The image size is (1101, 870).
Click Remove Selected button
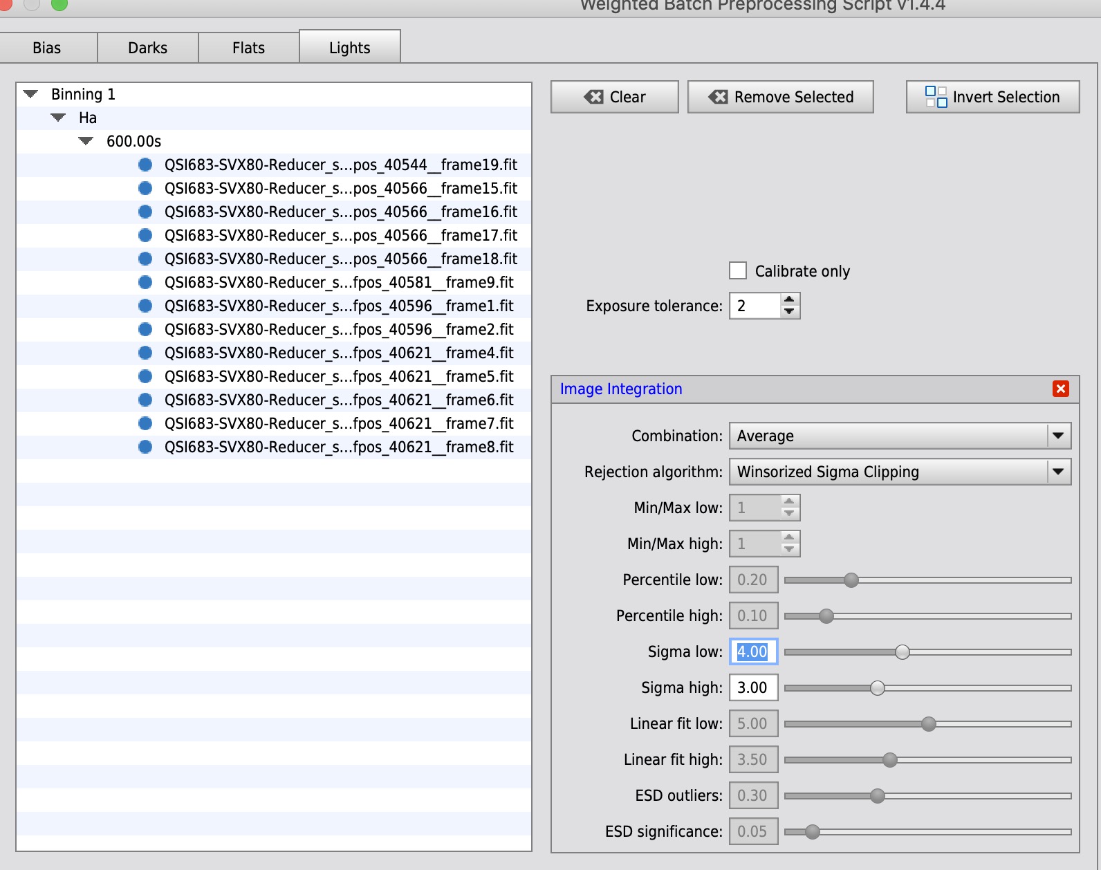pos(781,97)
